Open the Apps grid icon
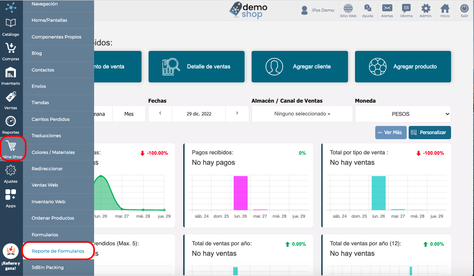Image resolution: width=474 pixels, height=276 pixels. coord(11,195)
